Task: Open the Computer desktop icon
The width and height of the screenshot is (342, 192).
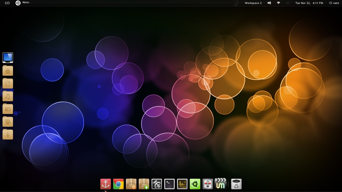Action: pos(8,58)
